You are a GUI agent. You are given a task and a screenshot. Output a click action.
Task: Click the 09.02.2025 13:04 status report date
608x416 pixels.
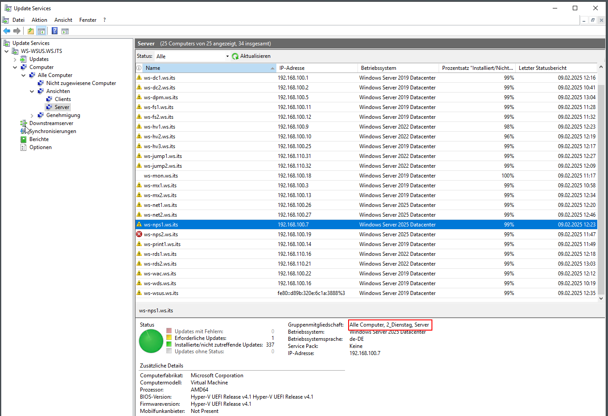577,97
